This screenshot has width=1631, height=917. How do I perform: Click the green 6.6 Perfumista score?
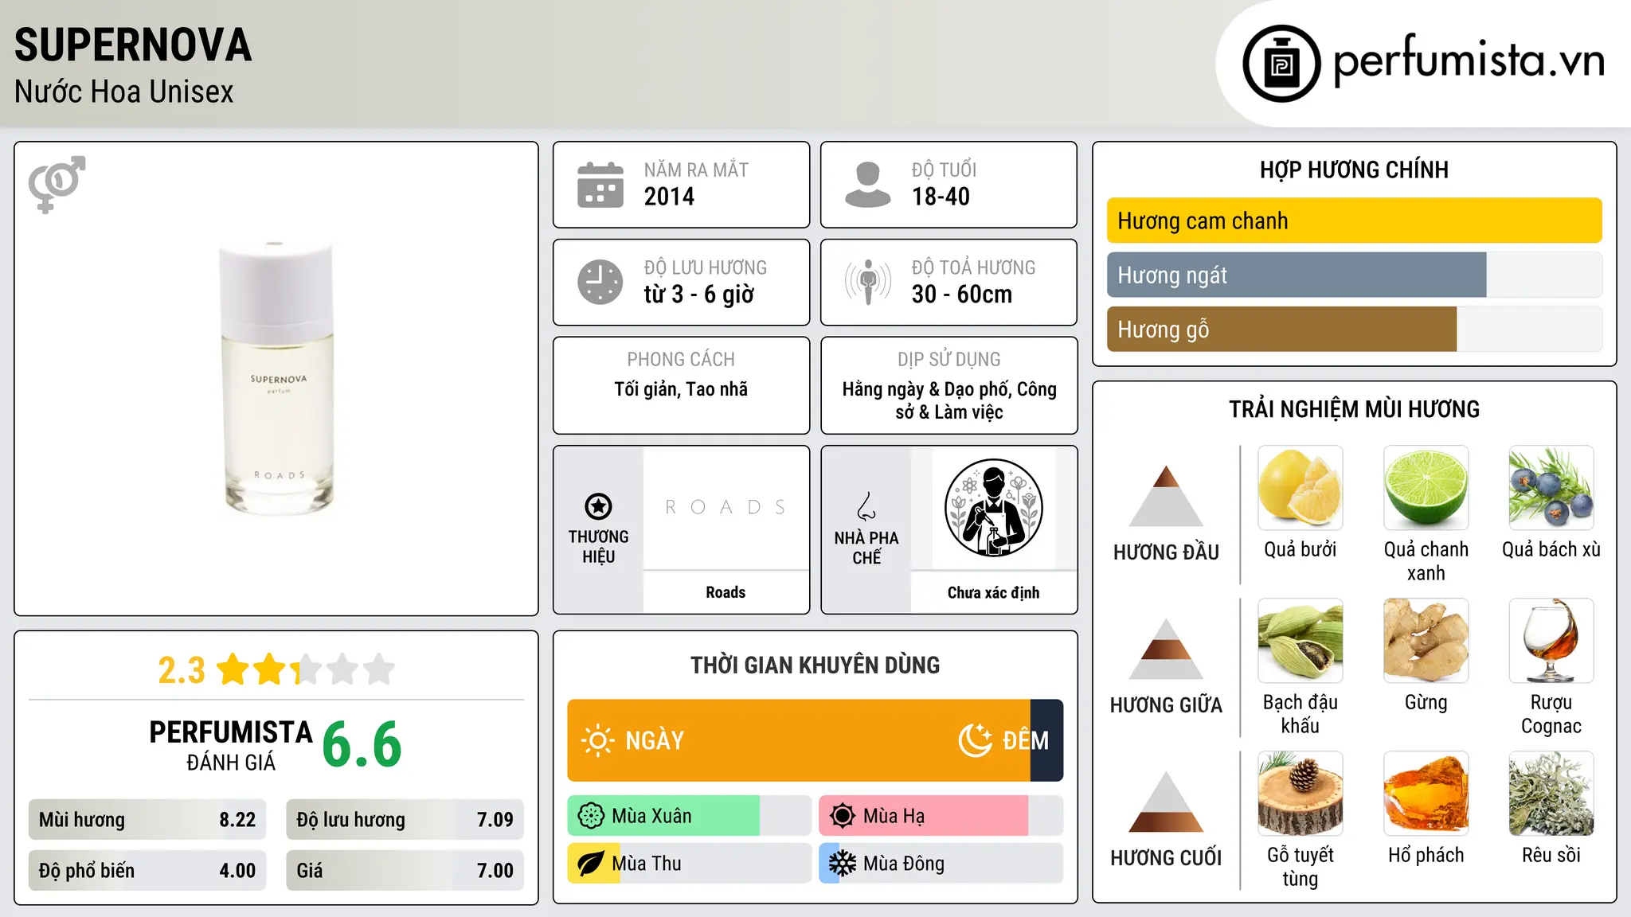point(362,744)
